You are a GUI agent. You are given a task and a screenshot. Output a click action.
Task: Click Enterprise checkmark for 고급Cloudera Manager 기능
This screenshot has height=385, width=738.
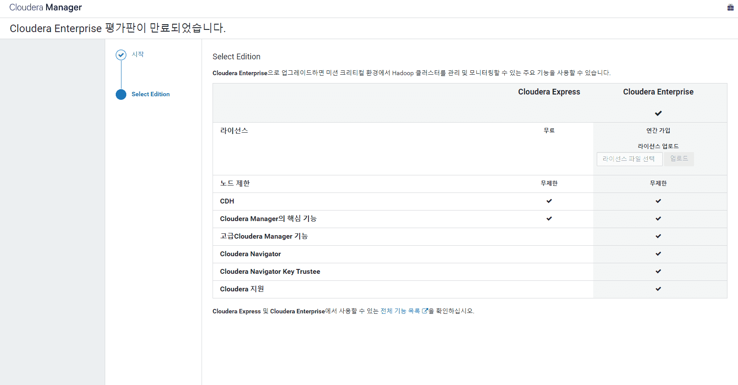[x=658, y=236]
